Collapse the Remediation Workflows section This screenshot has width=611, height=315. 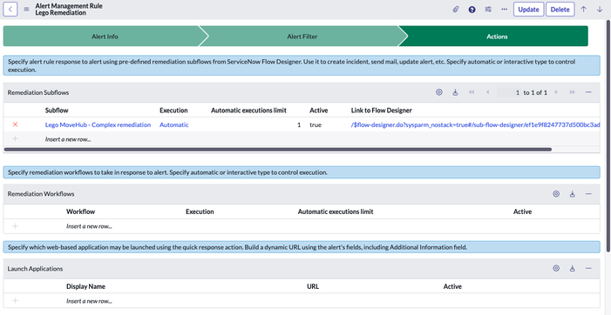coord(588,194)
